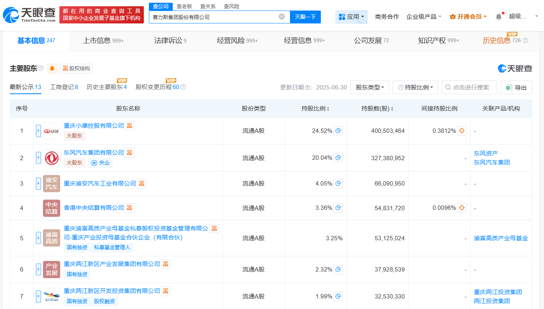Click help question mark beside 更新日期

point(308,88)
